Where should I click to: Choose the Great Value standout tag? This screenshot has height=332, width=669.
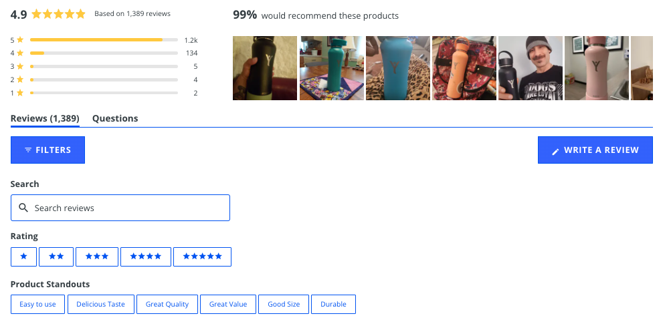[228, 305]
